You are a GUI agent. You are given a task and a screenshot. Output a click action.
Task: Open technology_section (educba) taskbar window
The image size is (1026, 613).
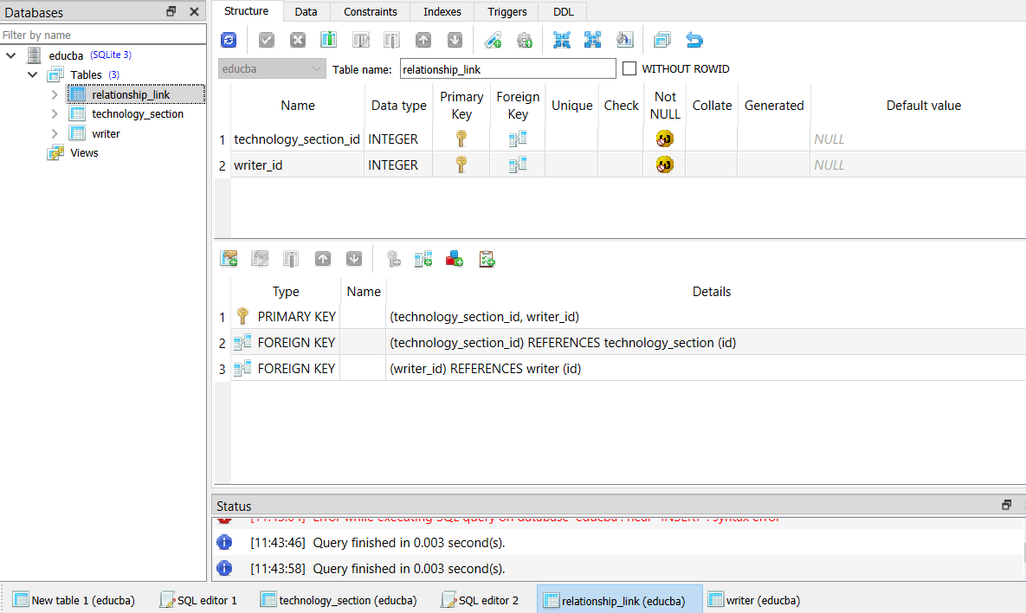[339, 600]
